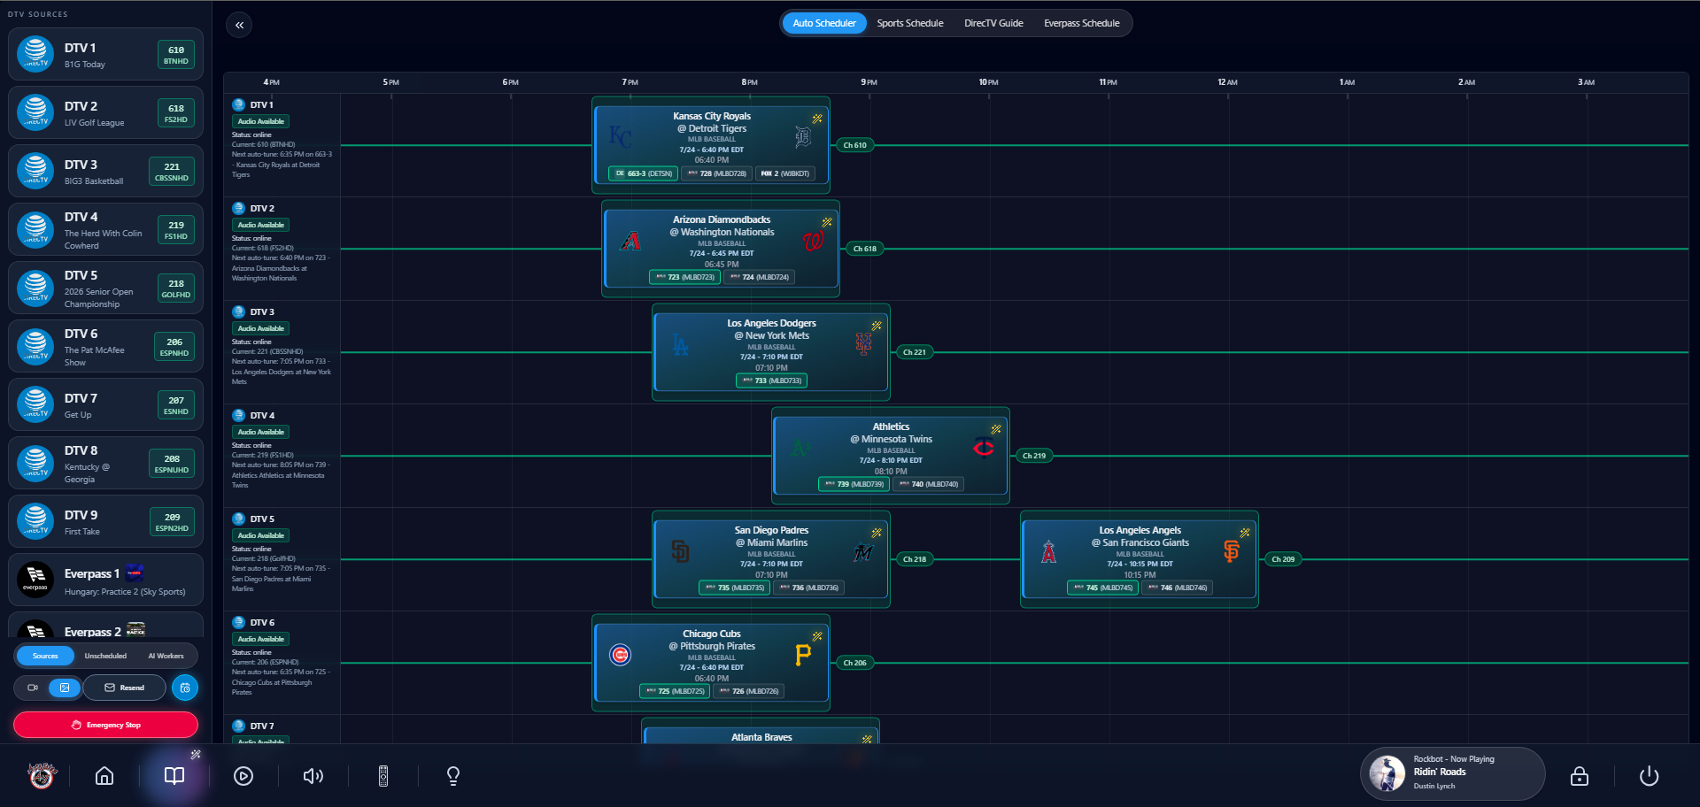This screenshot has height=807, width=1700.
Task: Click the play circle icon in the bottom bar
Action: 243,776
